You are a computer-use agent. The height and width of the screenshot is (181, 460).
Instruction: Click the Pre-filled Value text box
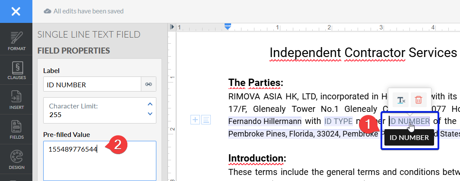coord(99,160)
